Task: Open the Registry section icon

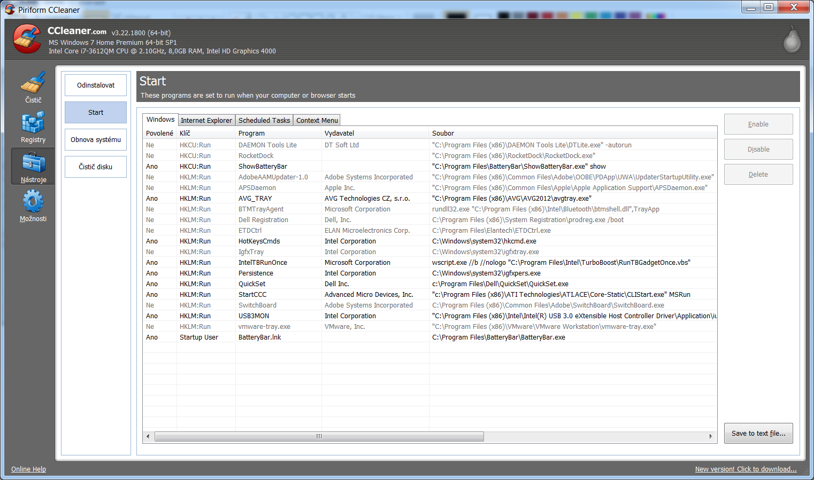Action: 33,122
